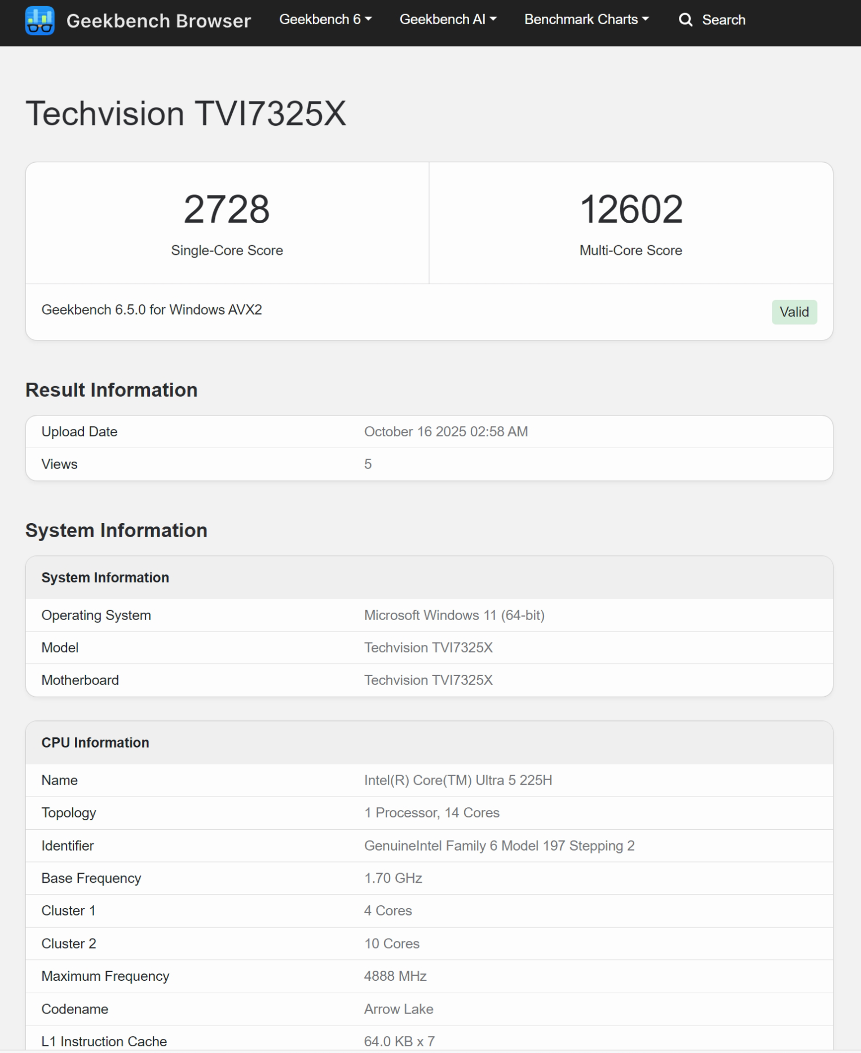Click the Result Information heading
Viewport: 861px width, 1053px height.
tap(112, 390)
